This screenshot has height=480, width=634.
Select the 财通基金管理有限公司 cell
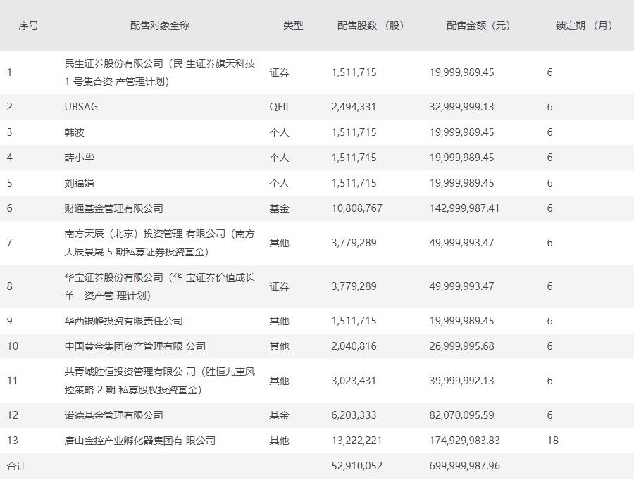click(113, 208)
